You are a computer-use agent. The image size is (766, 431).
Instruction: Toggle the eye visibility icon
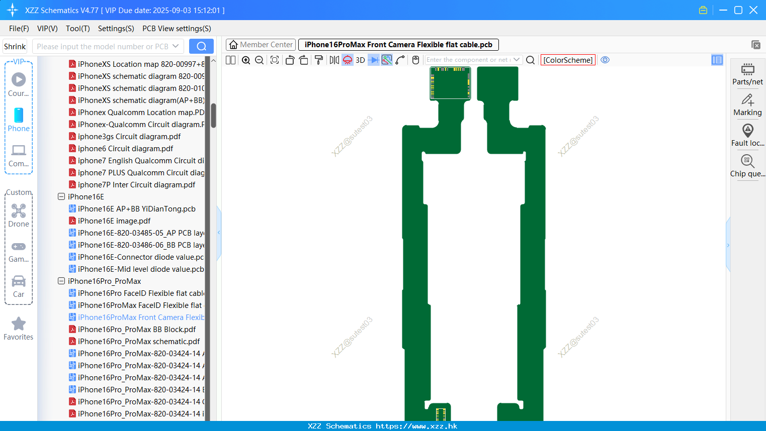click(x=605, y=60)
